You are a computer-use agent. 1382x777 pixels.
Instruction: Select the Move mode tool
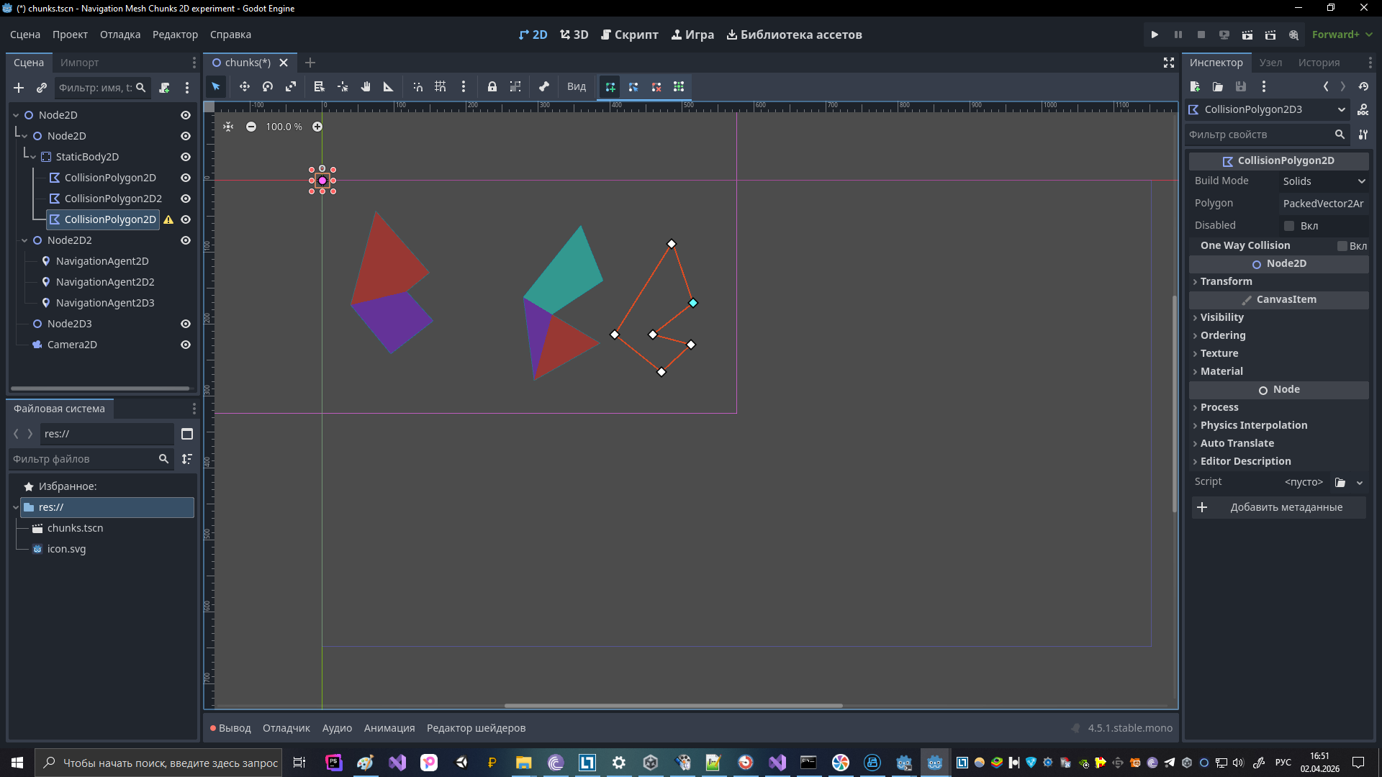coord(245,86)
